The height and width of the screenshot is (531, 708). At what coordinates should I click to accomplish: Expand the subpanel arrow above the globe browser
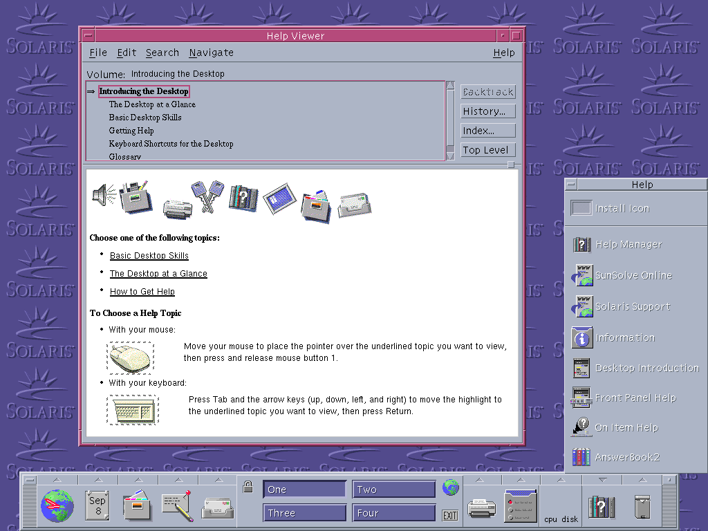tap(57, 480)
